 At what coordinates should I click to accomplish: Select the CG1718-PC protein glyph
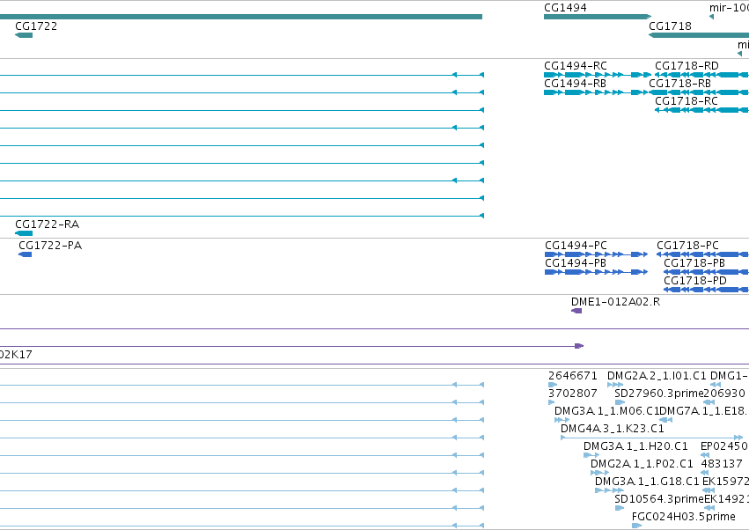point(702,254)
